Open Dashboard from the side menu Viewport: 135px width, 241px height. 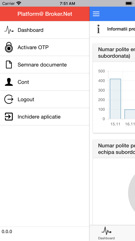(x=44, y=30)
